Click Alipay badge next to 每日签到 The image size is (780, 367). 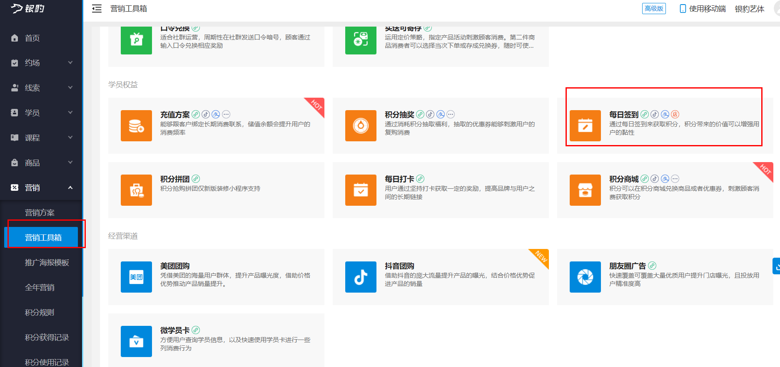[665, 114]
